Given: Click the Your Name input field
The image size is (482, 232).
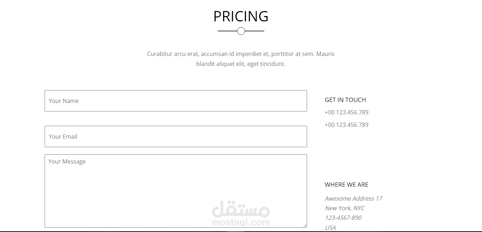Looking at the screenshot, I should (x=176, y=101).
